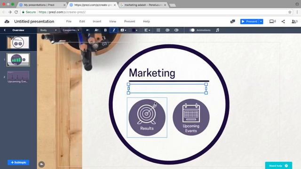Toggle bulleted list
Viewport: 301px width, 169px height.
(158, 30)
